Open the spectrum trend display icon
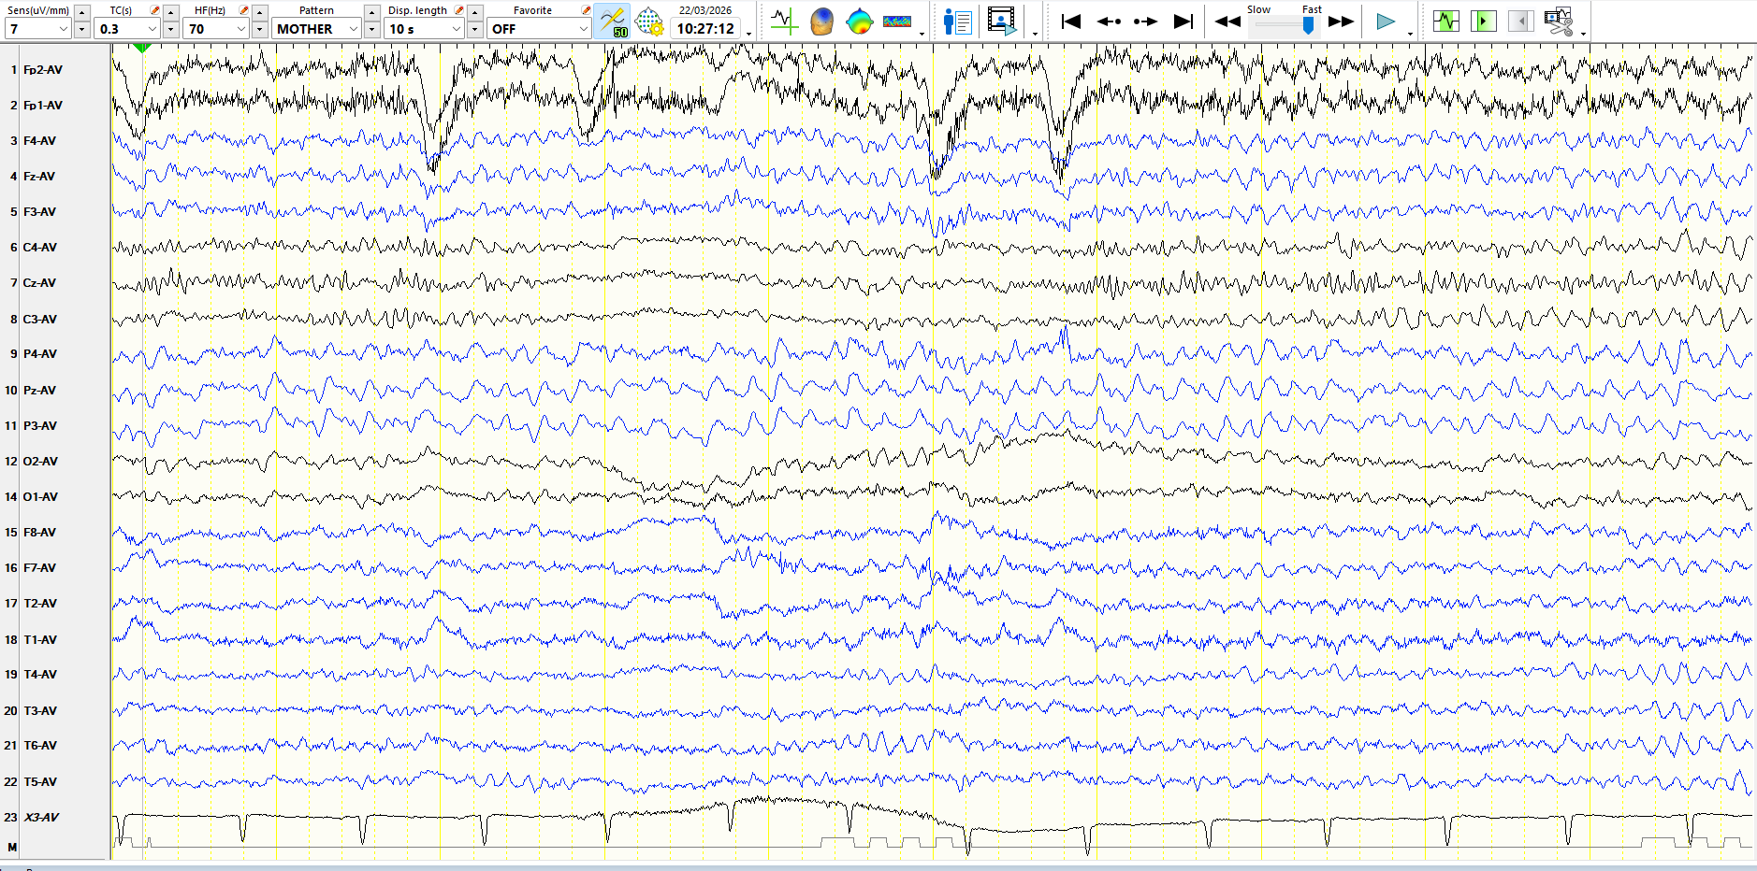 coord(897,21)
